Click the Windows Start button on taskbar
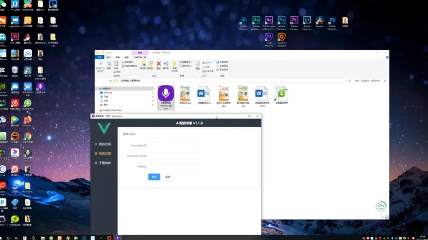428x240 pixels. pos(1,238)
